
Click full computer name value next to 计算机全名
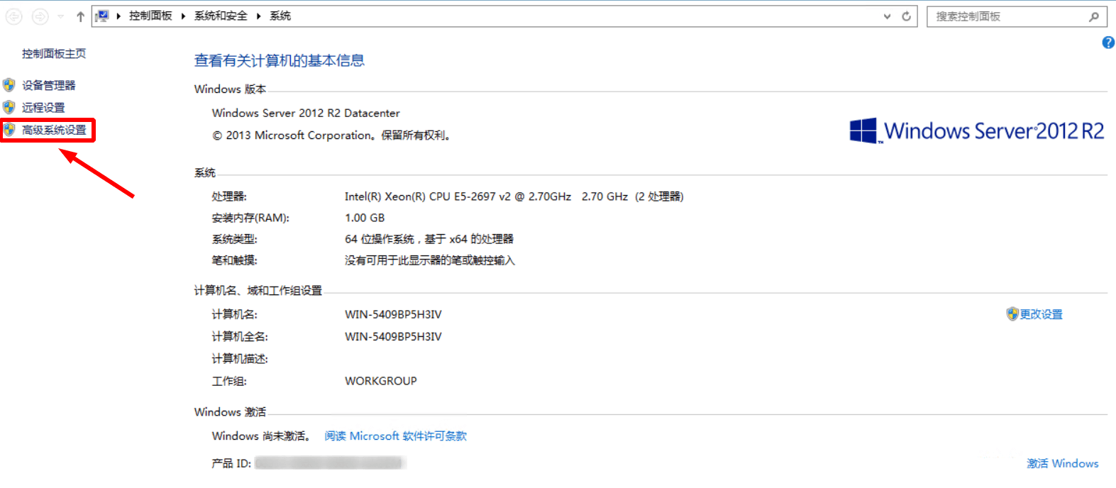[393, 336]
